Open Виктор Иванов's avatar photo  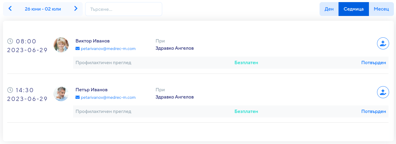click(x=61, y=45)
